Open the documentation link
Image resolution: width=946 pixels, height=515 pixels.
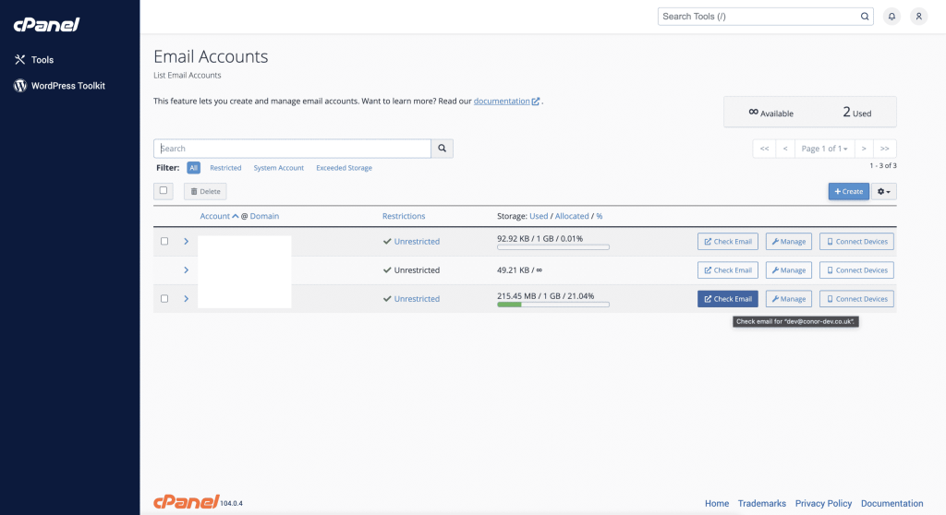tap(506, 102)
